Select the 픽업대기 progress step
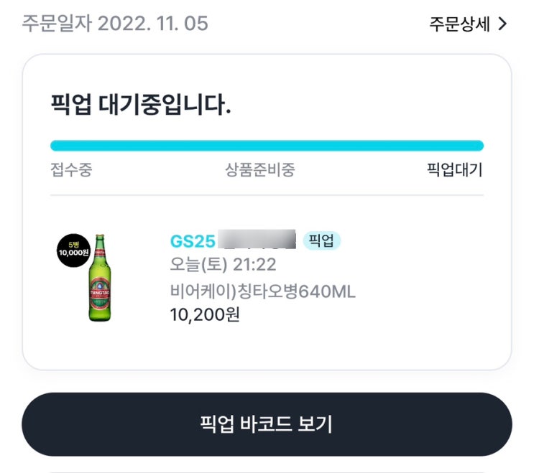The width and height of the screenshot is (534, 473). (x=454, y=170)
